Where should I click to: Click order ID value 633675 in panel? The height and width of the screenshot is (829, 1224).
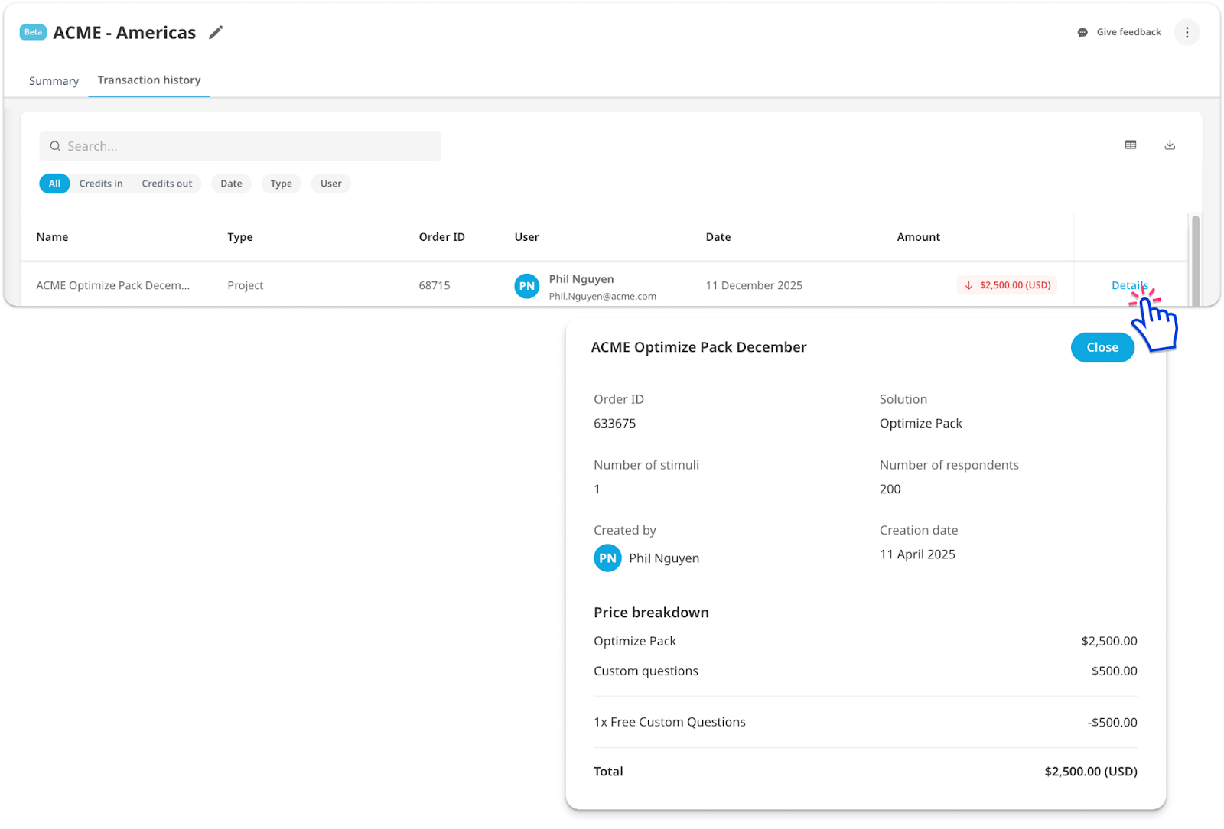coord(615,424)
